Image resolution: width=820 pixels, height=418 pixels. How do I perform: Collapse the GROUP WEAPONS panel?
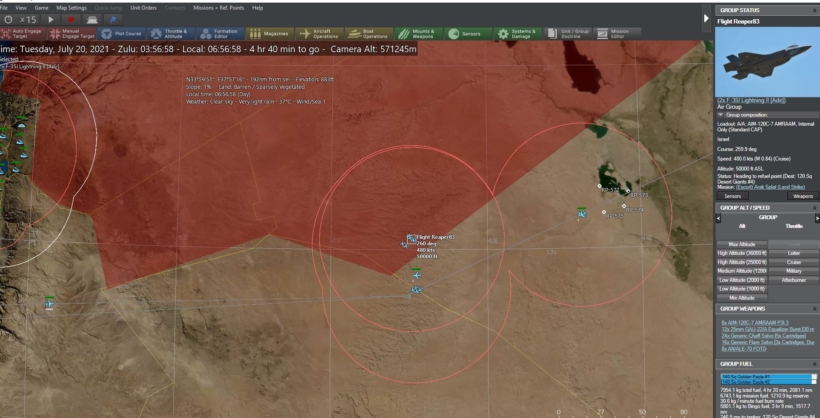click(814, 309)
